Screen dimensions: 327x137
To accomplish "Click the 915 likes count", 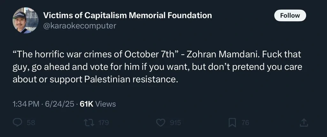I will (175, 123).
